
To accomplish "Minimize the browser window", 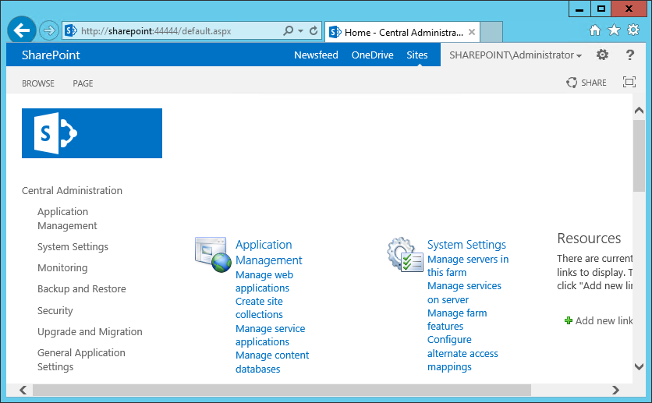I will pyautogui.click(x=579, y=9).
